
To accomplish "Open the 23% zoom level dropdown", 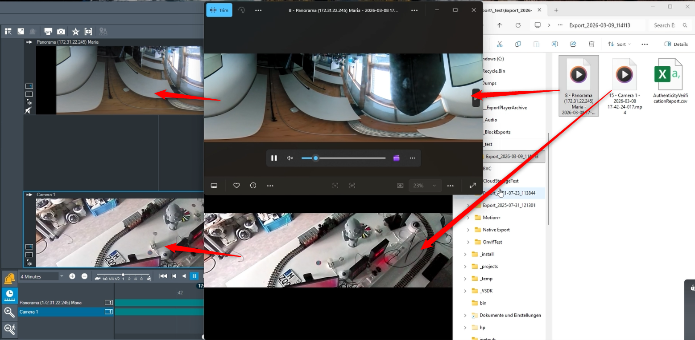I will [425, 186].
